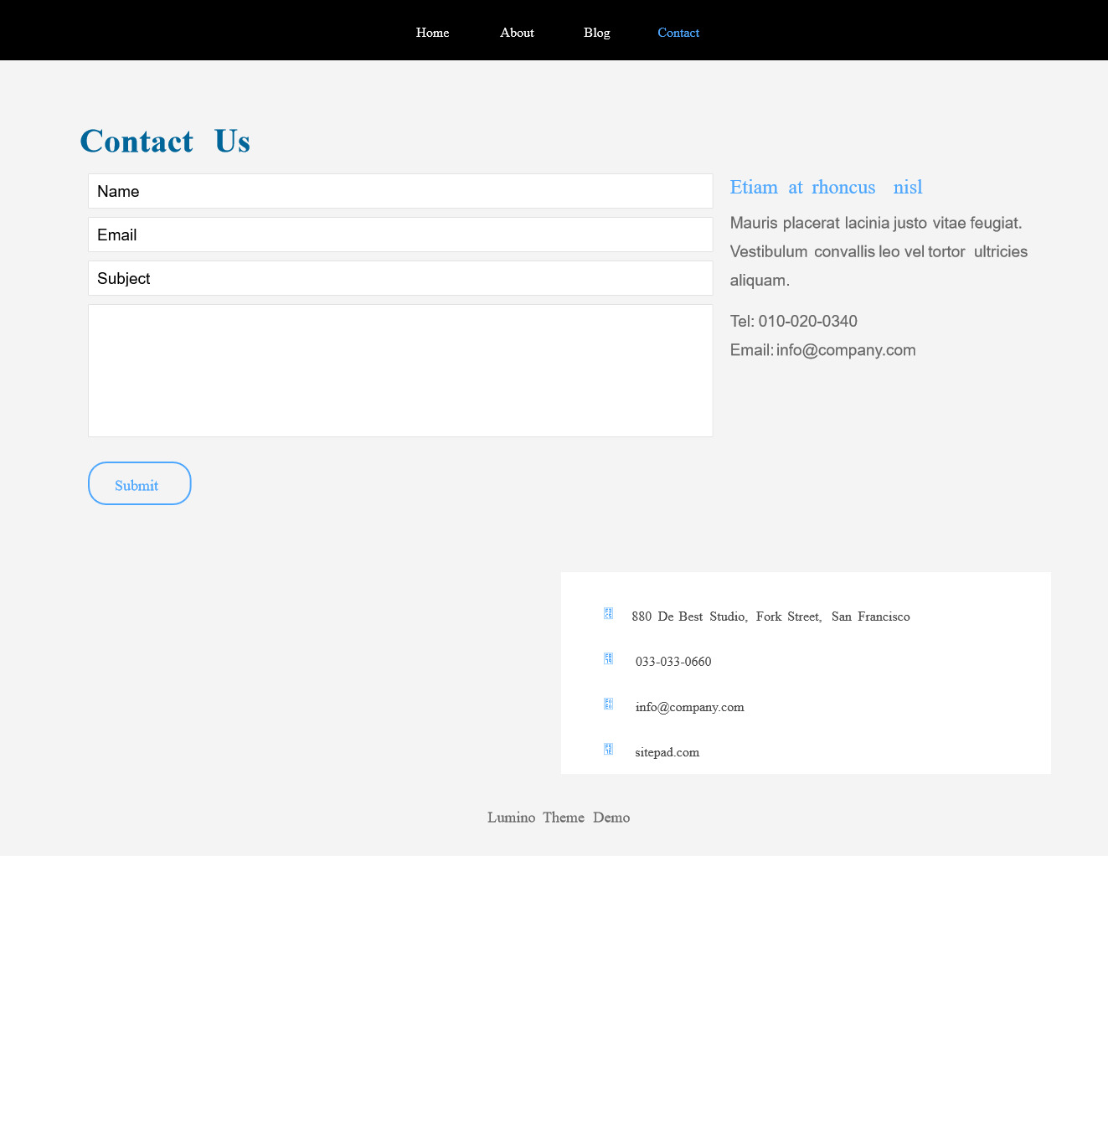Screen dimensions: 1108x1130
Task: Open the sitepad.com link
Action: pos(667,752)
